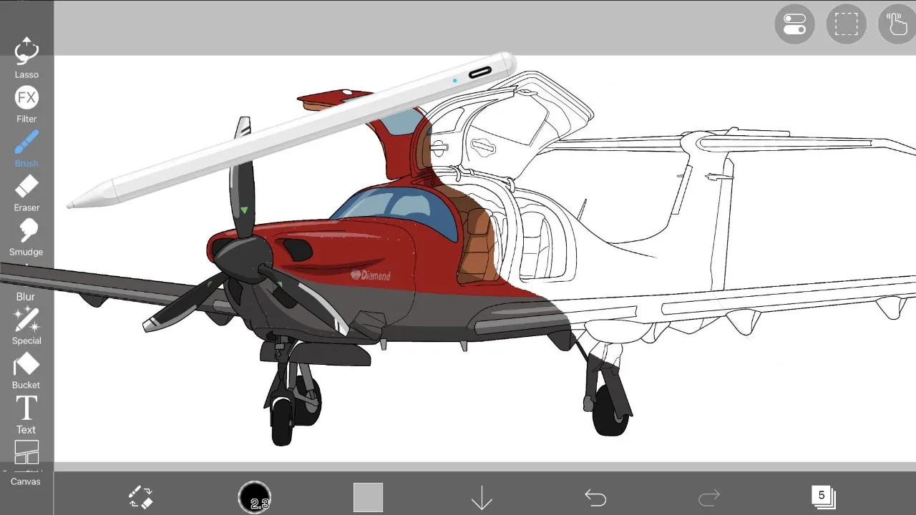Screen dimensions: 916x515
Task: Switch to the Eraser tool
Action: click(x=26, y=193)
